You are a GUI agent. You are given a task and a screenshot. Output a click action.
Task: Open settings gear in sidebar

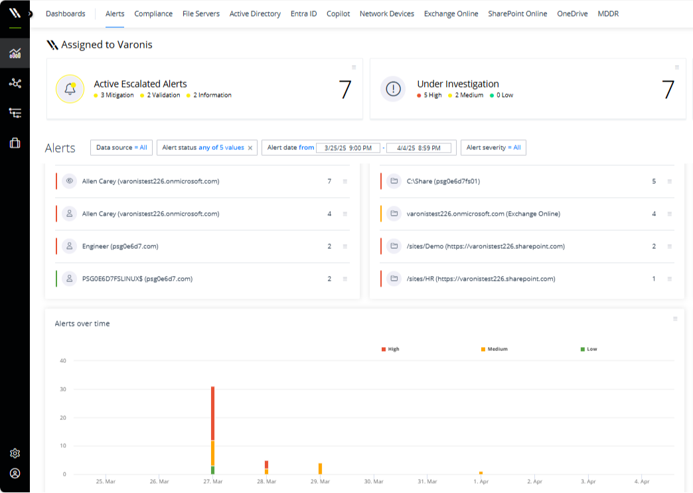[15, 453]
